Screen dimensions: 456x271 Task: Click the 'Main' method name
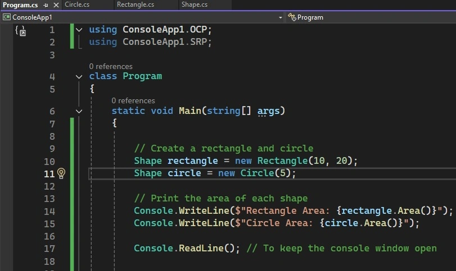point(190,111)
